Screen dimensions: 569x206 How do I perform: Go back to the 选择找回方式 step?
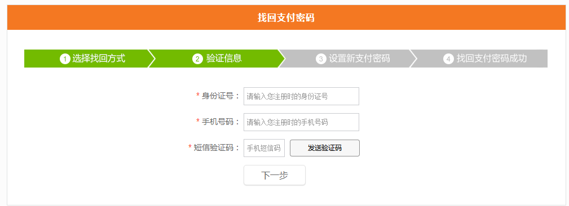(99, 59)
